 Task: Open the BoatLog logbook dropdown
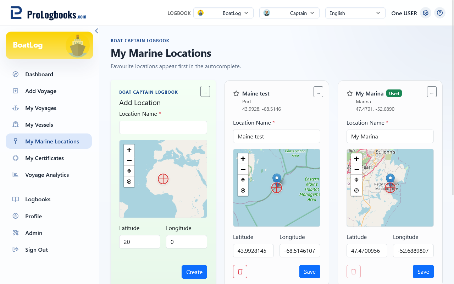pyautogui.click(x=223, y=13)
